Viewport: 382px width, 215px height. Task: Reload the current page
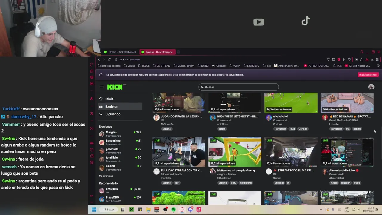[x=109, y=59]
